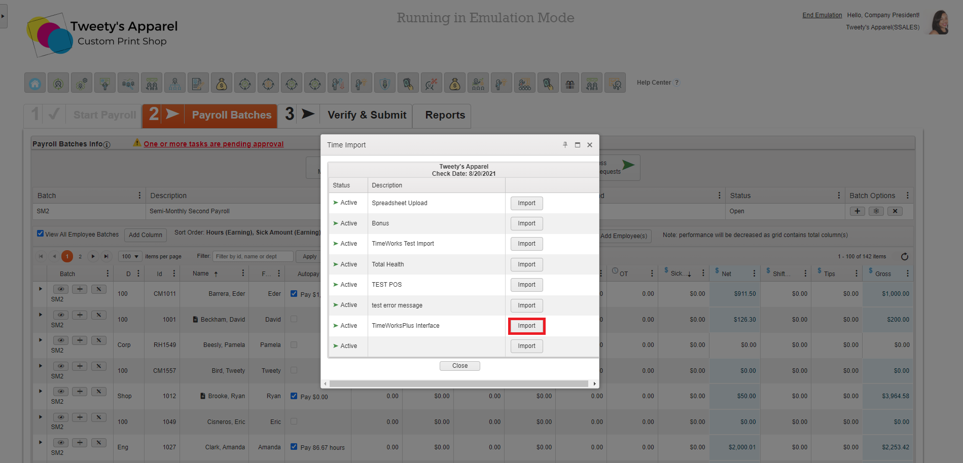Open the 100 items per page dropdown
This screenshot has height=463, width=963.
point(129,256)
